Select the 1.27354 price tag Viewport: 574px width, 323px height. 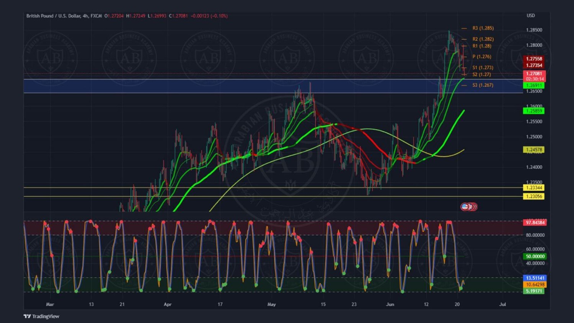(x=534, y=65)
